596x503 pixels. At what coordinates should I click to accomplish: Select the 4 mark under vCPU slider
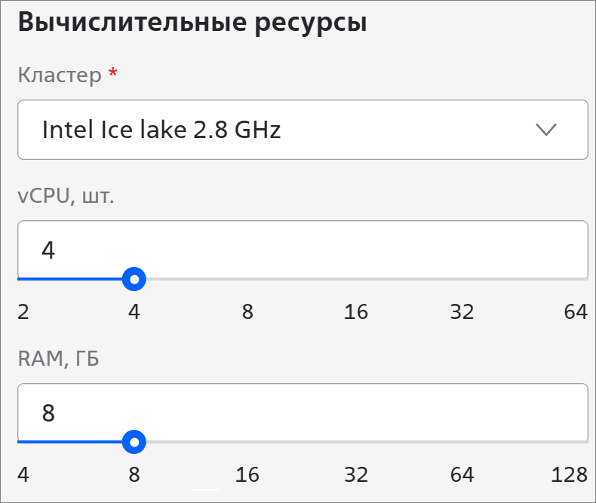pos(134,311)
